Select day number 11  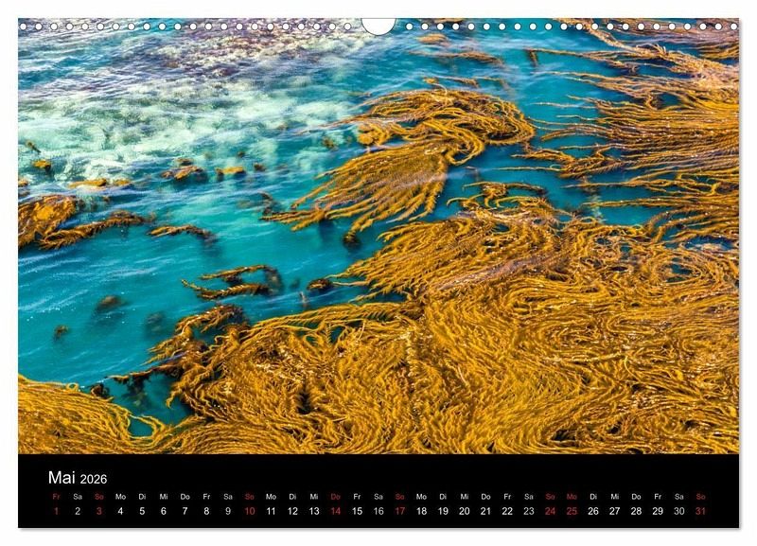point(271,511)
